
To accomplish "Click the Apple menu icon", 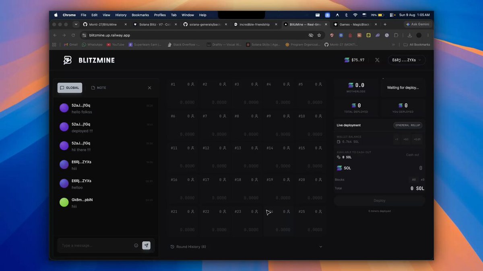I will (56, 15).
